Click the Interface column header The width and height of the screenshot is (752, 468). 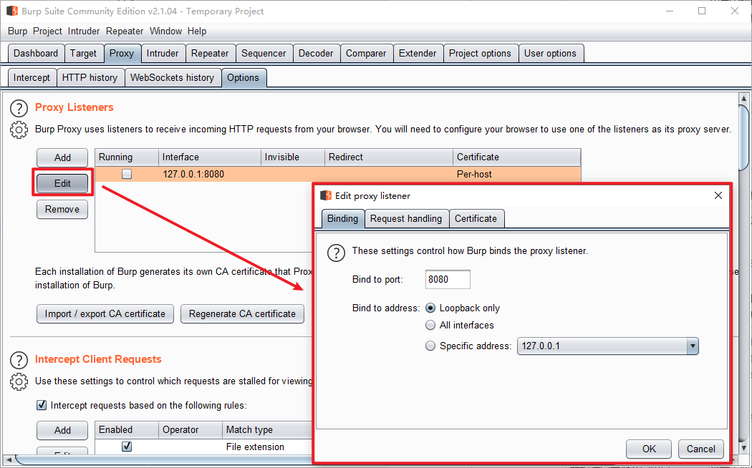click(x=210, y=157)
